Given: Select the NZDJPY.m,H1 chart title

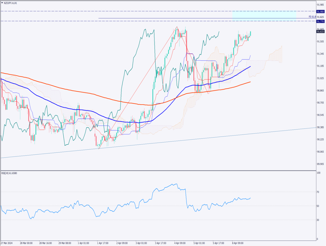Looking at the screenshot, I should point(11,3).
